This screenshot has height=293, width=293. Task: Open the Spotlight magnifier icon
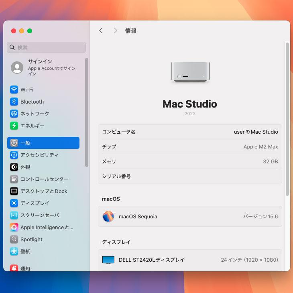(x=14, y=239)
